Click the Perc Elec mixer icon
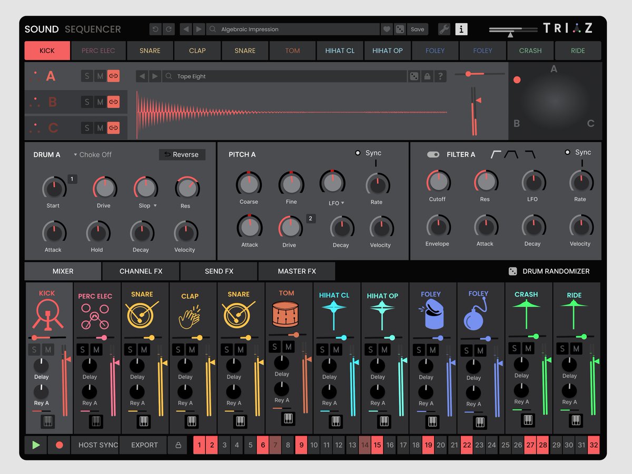Image resolution: width=632 pixels, height=474 pixels. pyautogui.click(x=95, y=317)
